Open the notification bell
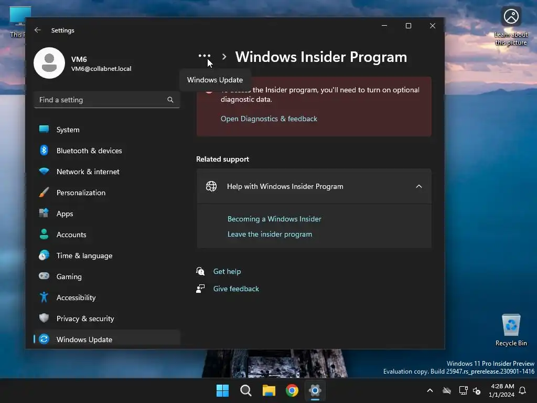537x403 pixels. tap(523, 390)
